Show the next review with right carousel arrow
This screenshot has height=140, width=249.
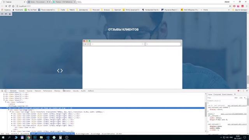point(61,71)
